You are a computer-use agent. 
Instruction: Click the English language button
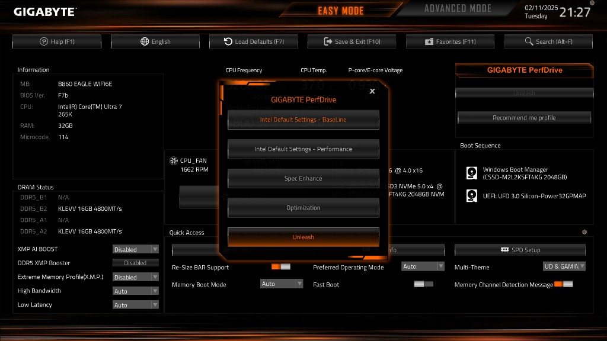pyautogui.click(x=155, y=41)
